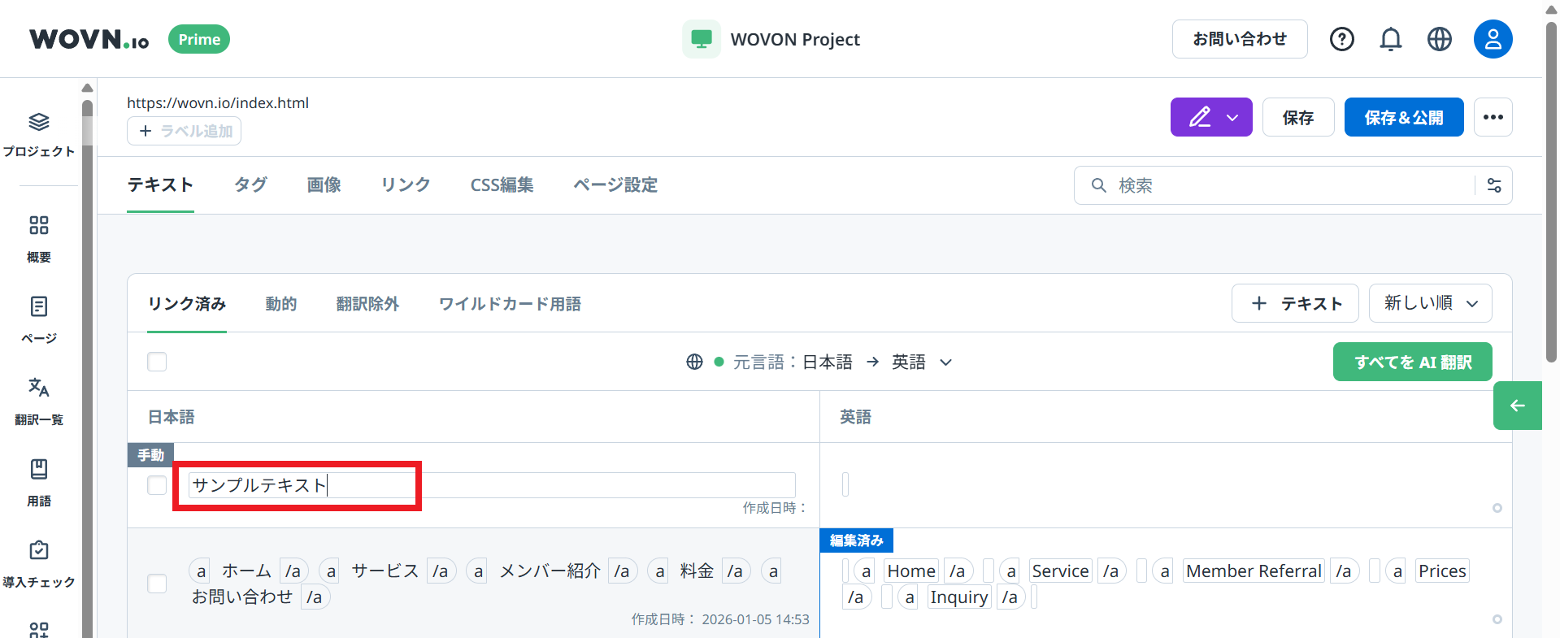Click the Inquiry translation text
This screenshot has width=1560, height=638.
click(959, 597)
